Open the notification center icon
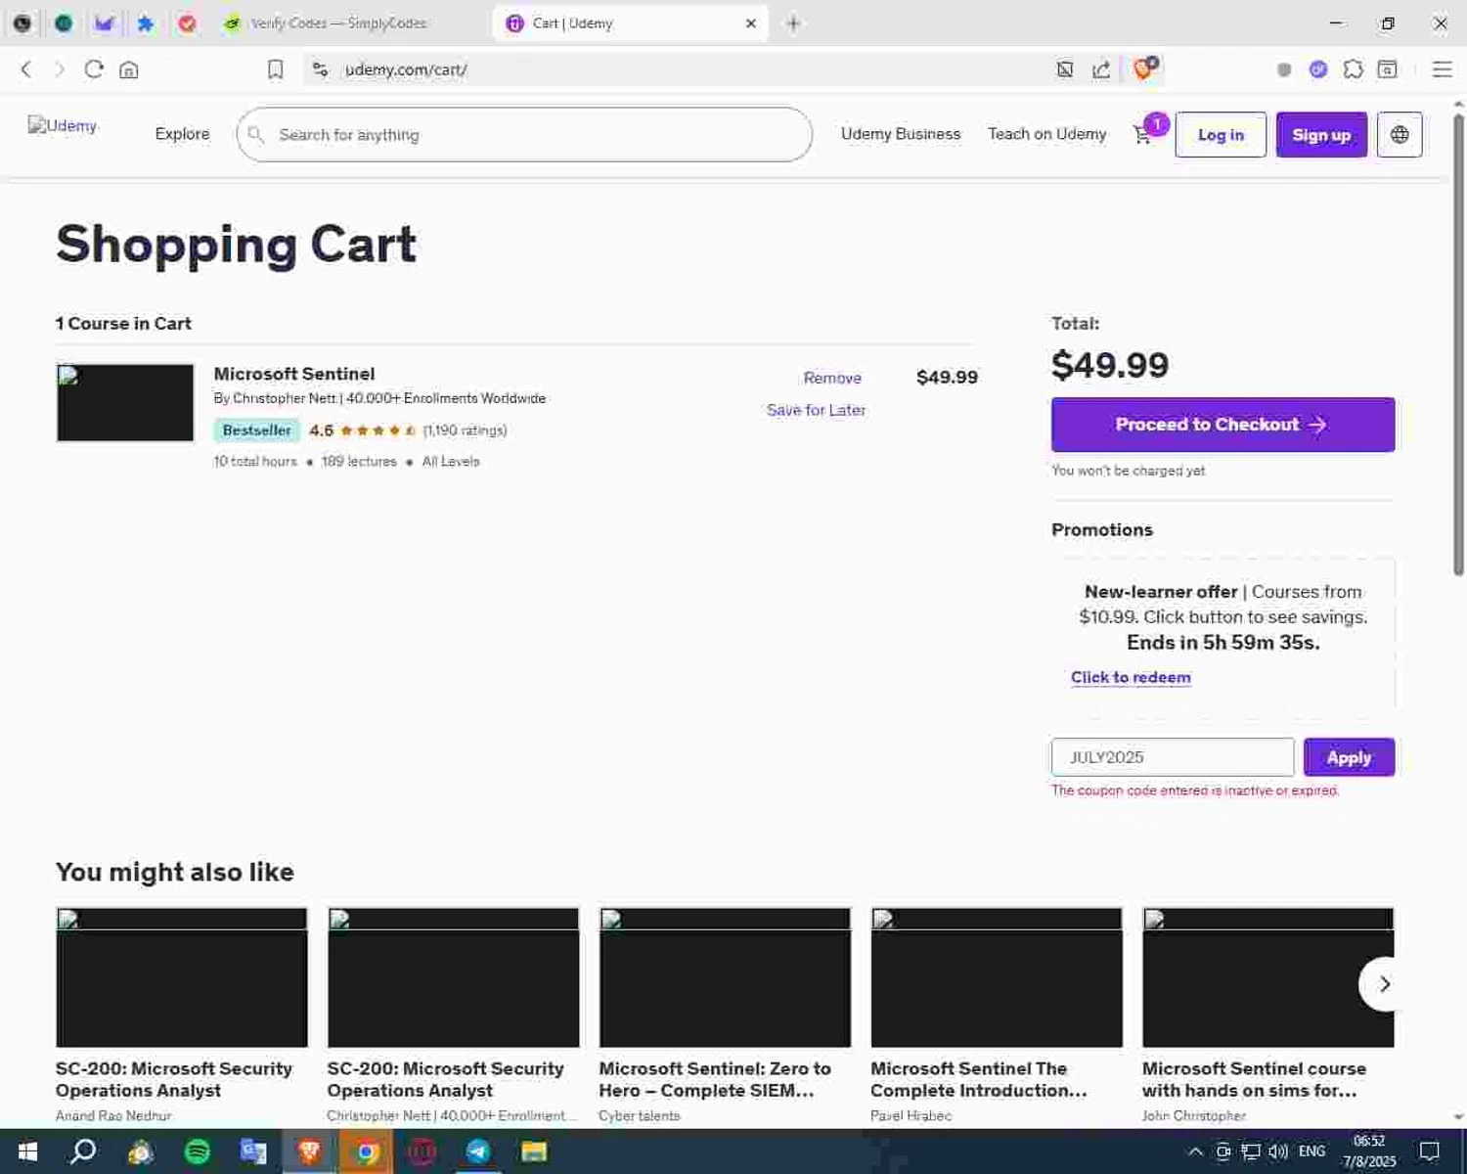Screen dimensions: 1467x1174 coord(1429,1151)
